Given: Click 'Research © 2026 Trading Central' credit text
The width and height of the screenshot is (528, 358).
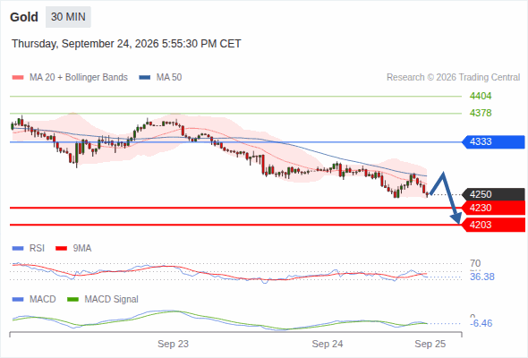Looking at the screenshot, I should (453, 78).
